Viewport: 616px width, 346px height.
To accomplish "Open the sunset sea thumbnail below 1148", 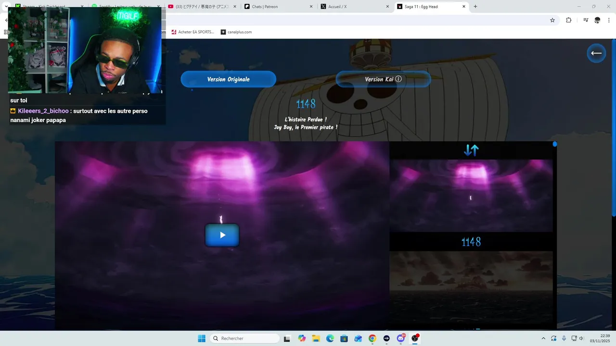I will (x=471, y=290).
